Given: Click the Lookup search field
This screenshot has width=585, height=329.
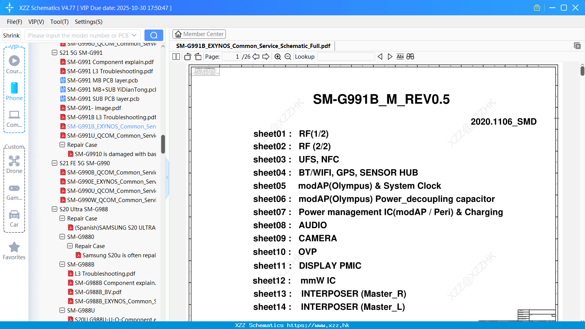Looking at the screenshot, I should point(346,56).
